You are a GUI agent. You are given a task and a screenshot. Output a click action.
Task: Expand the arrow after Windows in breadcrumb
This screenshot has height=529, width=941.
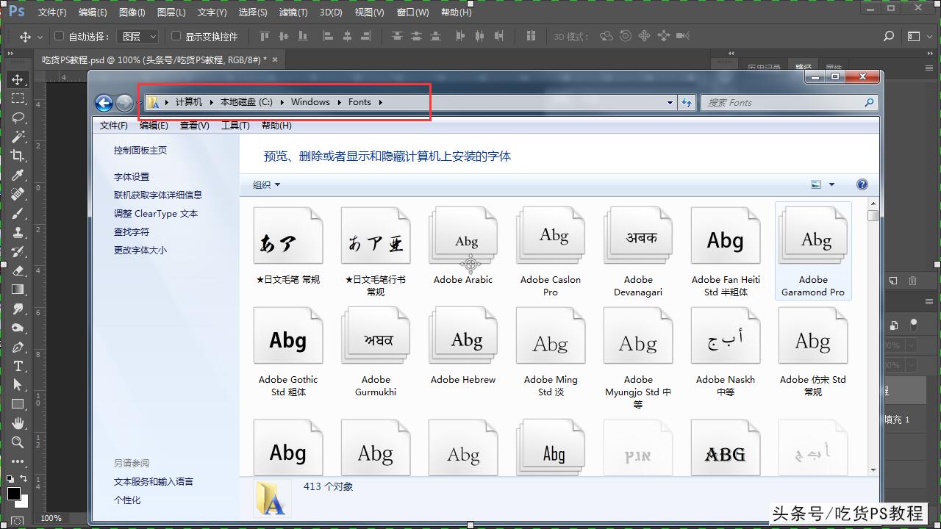pos(340,102)
